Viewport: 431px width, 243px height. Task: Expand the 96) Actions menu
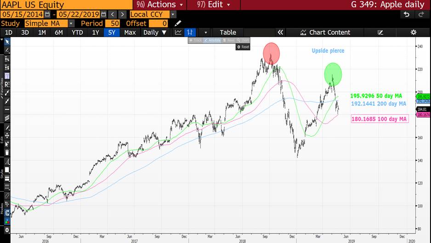point(159,5)
